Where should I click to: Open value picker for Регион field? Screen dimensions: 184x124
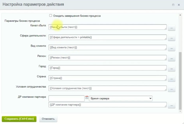172,58
